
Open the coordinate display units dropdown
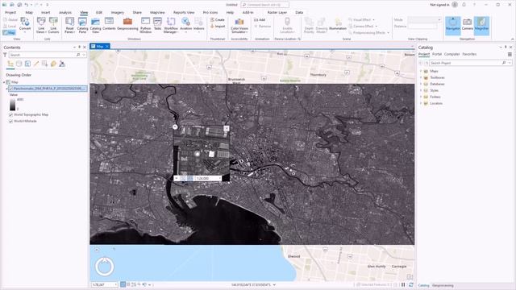tap(274, 284)
